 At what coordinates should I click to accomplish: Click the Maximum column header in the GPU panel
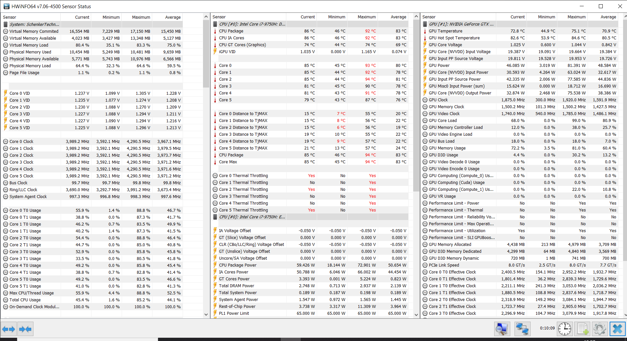click(573, 17)
